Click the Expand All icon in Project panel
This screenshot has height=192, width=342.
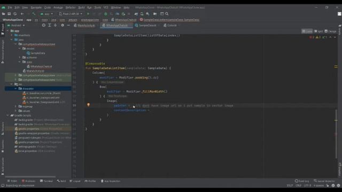tap(50, 25)
